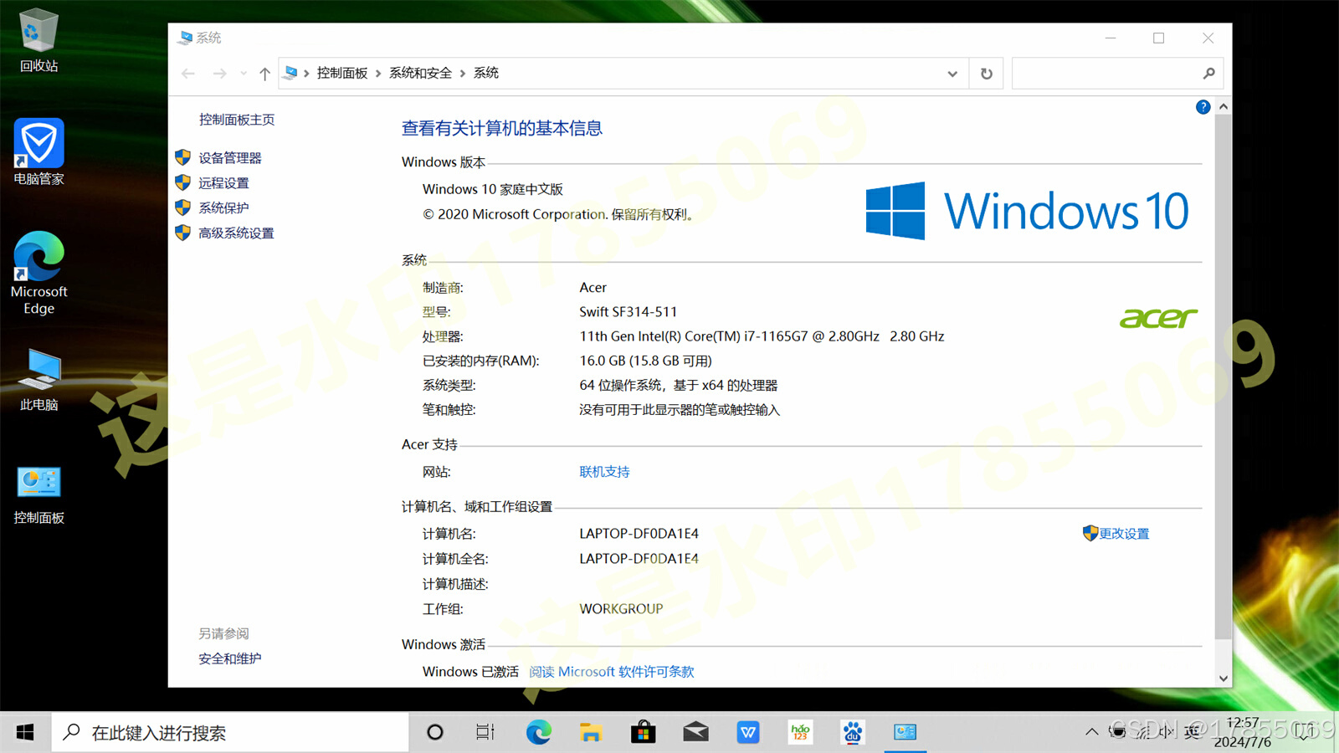Viewport: 1339px width, 753px height.
Task: Open Mail app from the taskbar
Action: pos(695,733)
